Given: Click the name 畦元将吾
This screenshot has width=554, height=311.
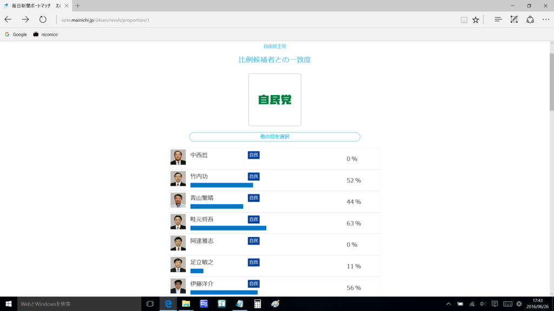Looking at the screenshot, I should point(202,220).
